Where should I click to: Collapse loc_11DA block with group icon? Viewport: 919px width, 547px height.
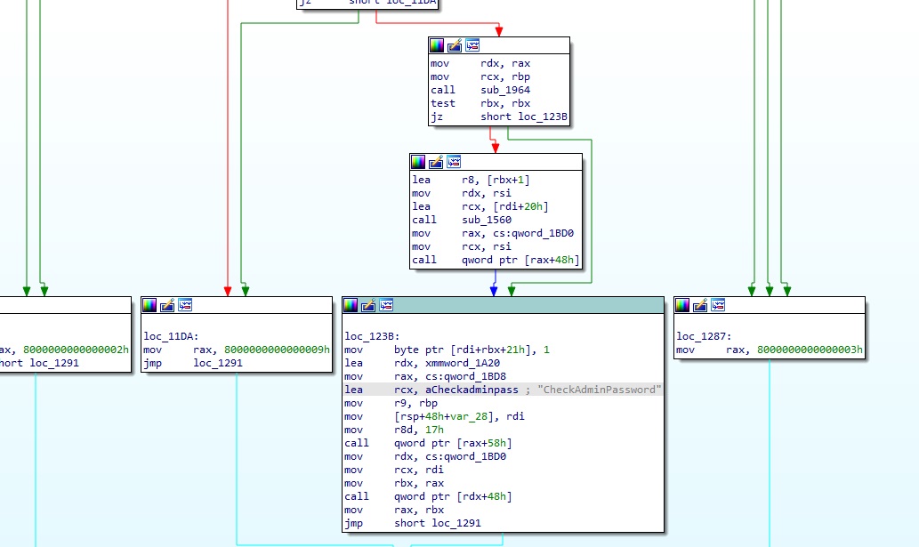coord(185,305)
